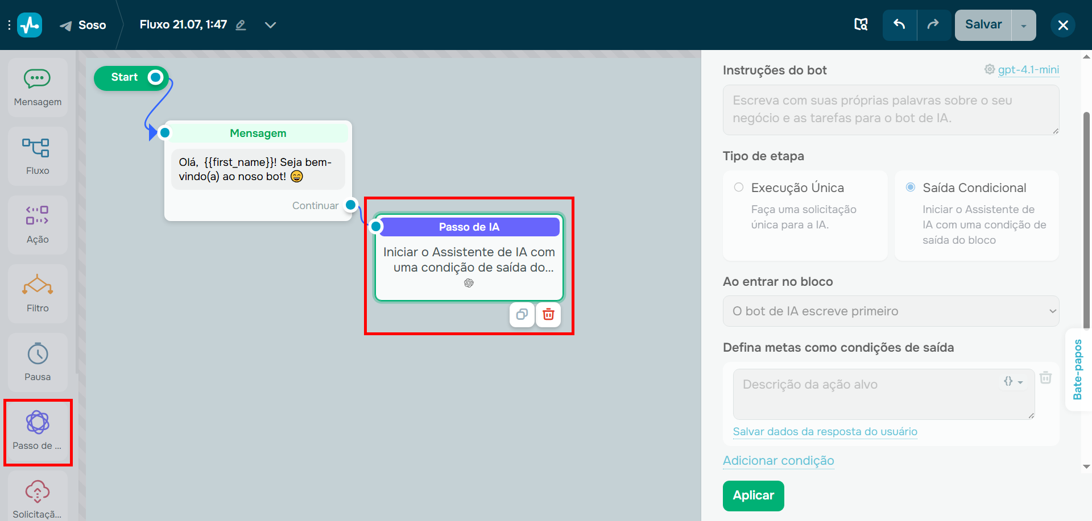Image resolution: width=1092 pixels, height=521 pixels.
Task: Select the Pausa block tool
Action: (x=38, y=362)
